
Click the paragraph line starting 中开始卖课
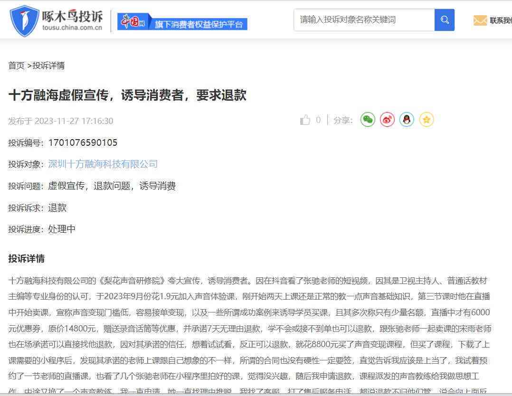[249, 312]
